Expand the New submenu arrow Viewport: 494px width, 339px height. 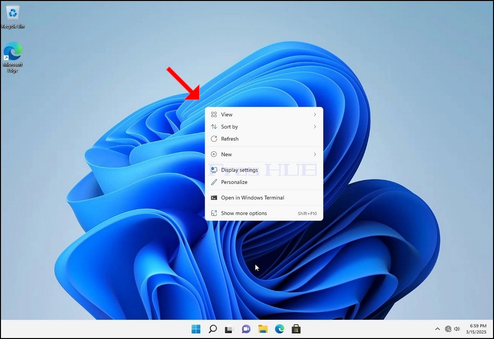tap(315, 154)
